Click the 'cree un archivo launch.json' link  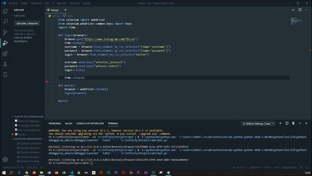pos(23,39)
